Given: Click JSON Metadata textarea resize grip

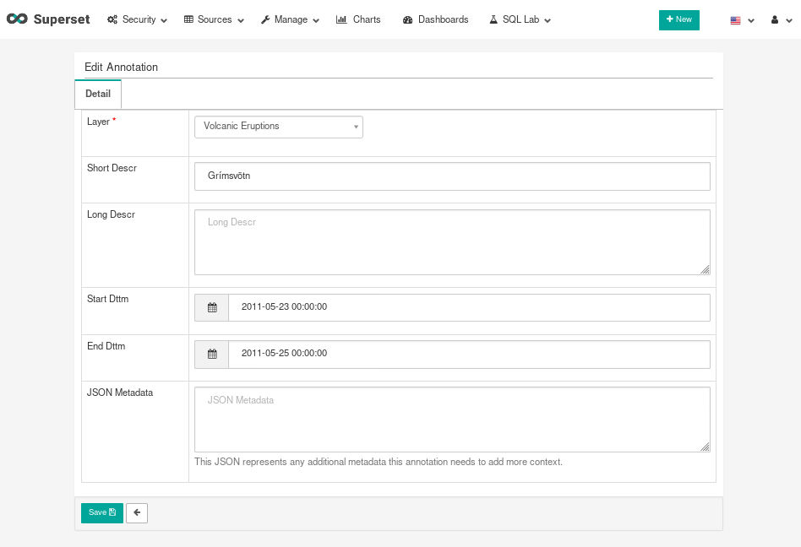Looking at the screenshot, I should point(705,447).
